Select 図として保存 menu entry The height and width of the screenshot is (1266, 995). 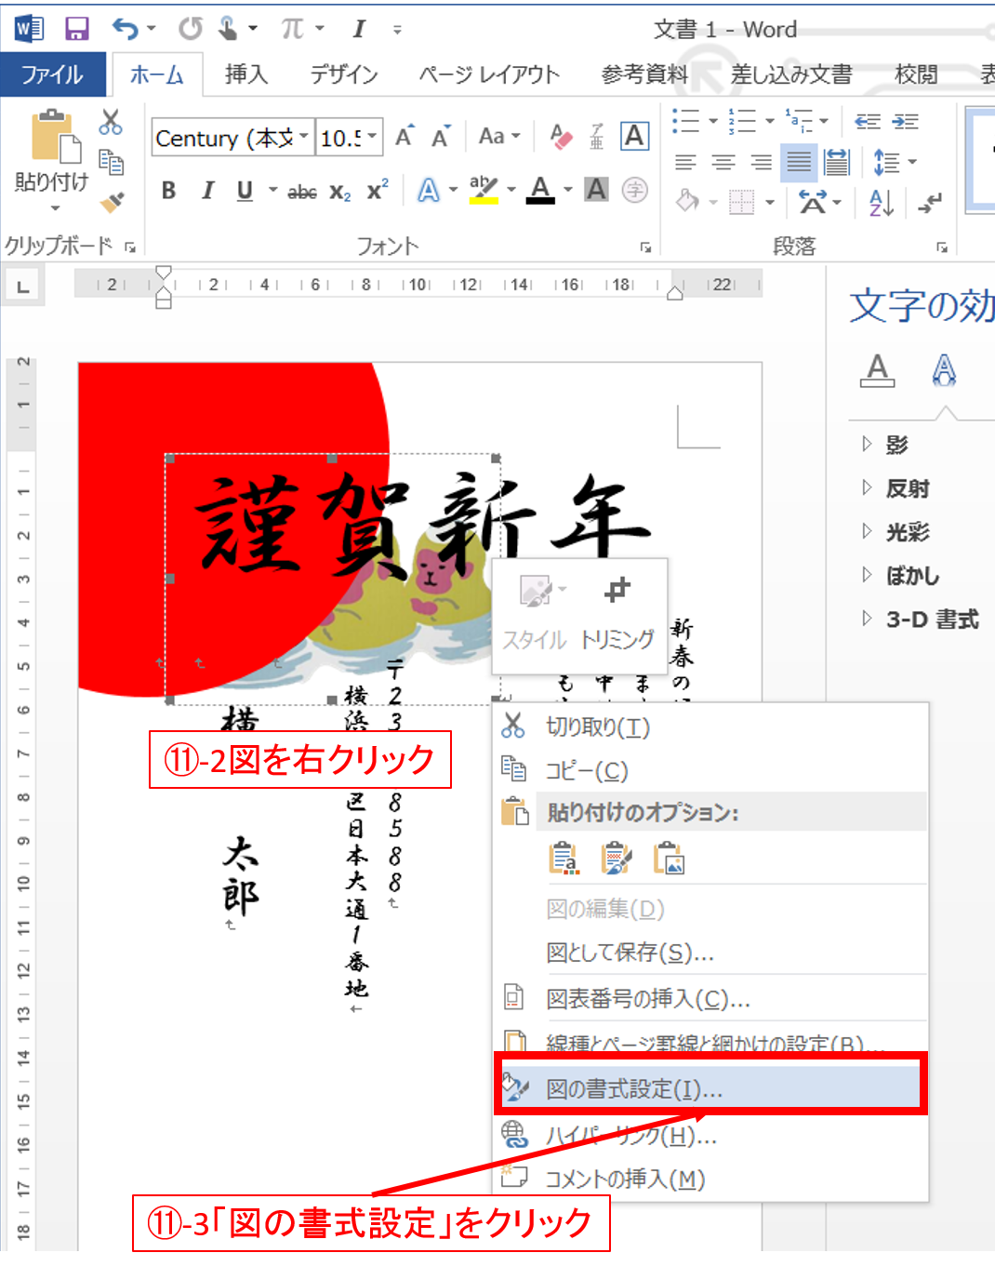pyautogui.click(x=712, y=953)
